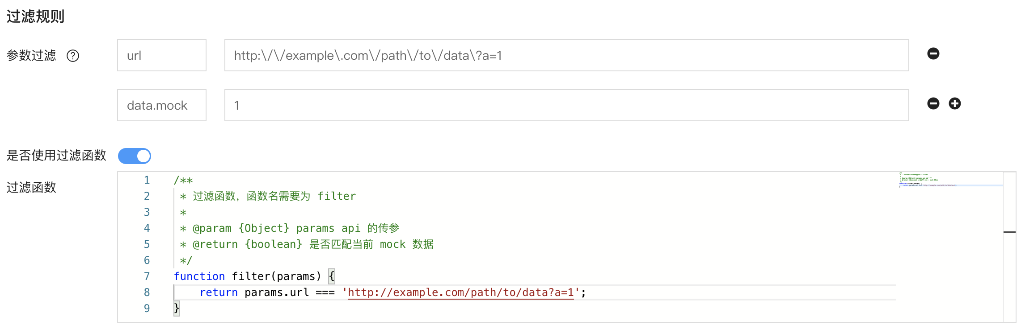Click line number 7 in the editor

(x=147, y=276)
